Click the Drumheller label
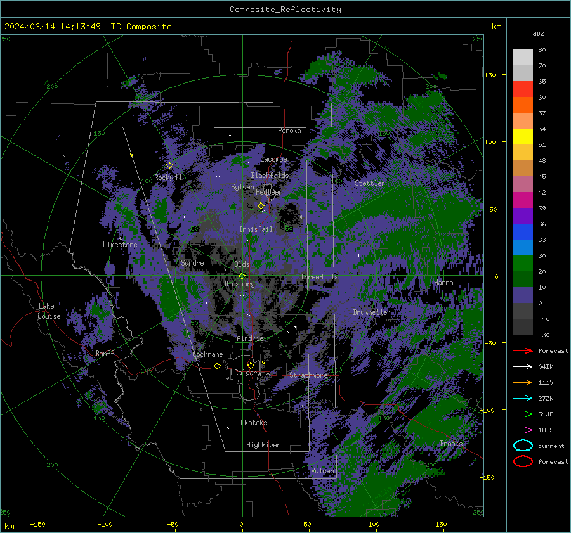The width and height of the screenshot is (571, 533). pos(372,312)
